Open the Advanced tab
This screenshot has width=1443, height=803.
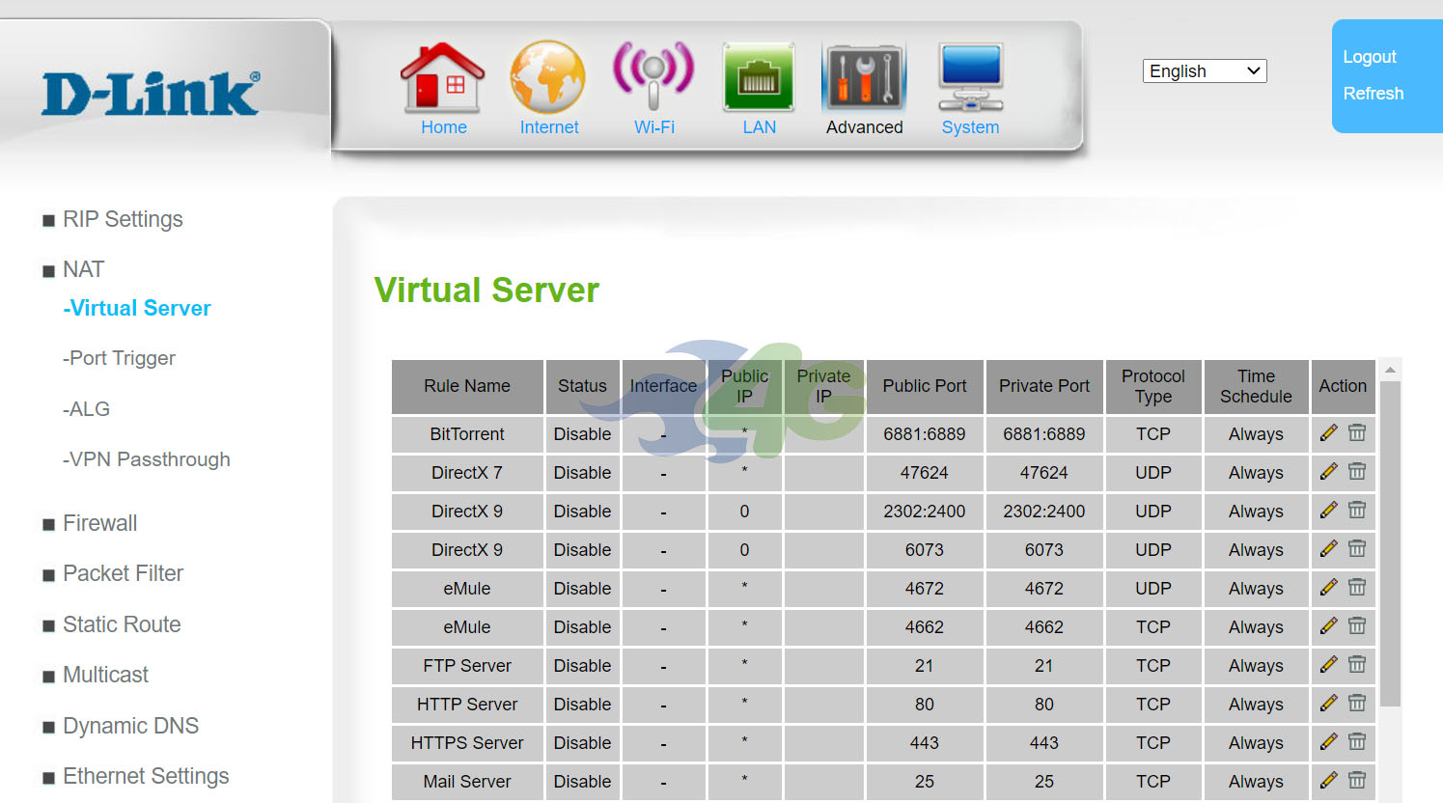(x=864, y=89)
